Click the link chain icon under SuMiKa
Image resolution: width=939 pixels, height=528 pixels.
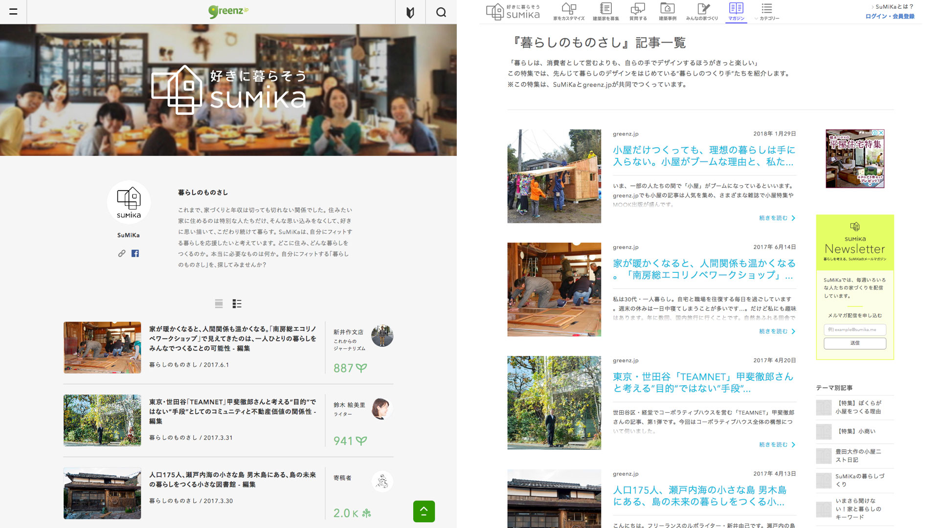point(122,253)
